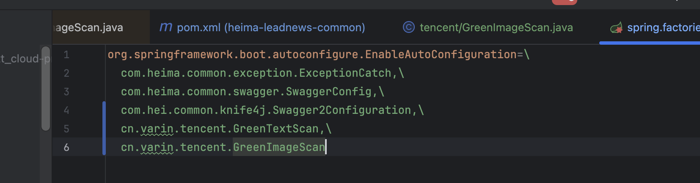This screenshot has height=183, width=700.
Task: Switch to the leftmost ageScan.java tab
Action: [89, 27]
